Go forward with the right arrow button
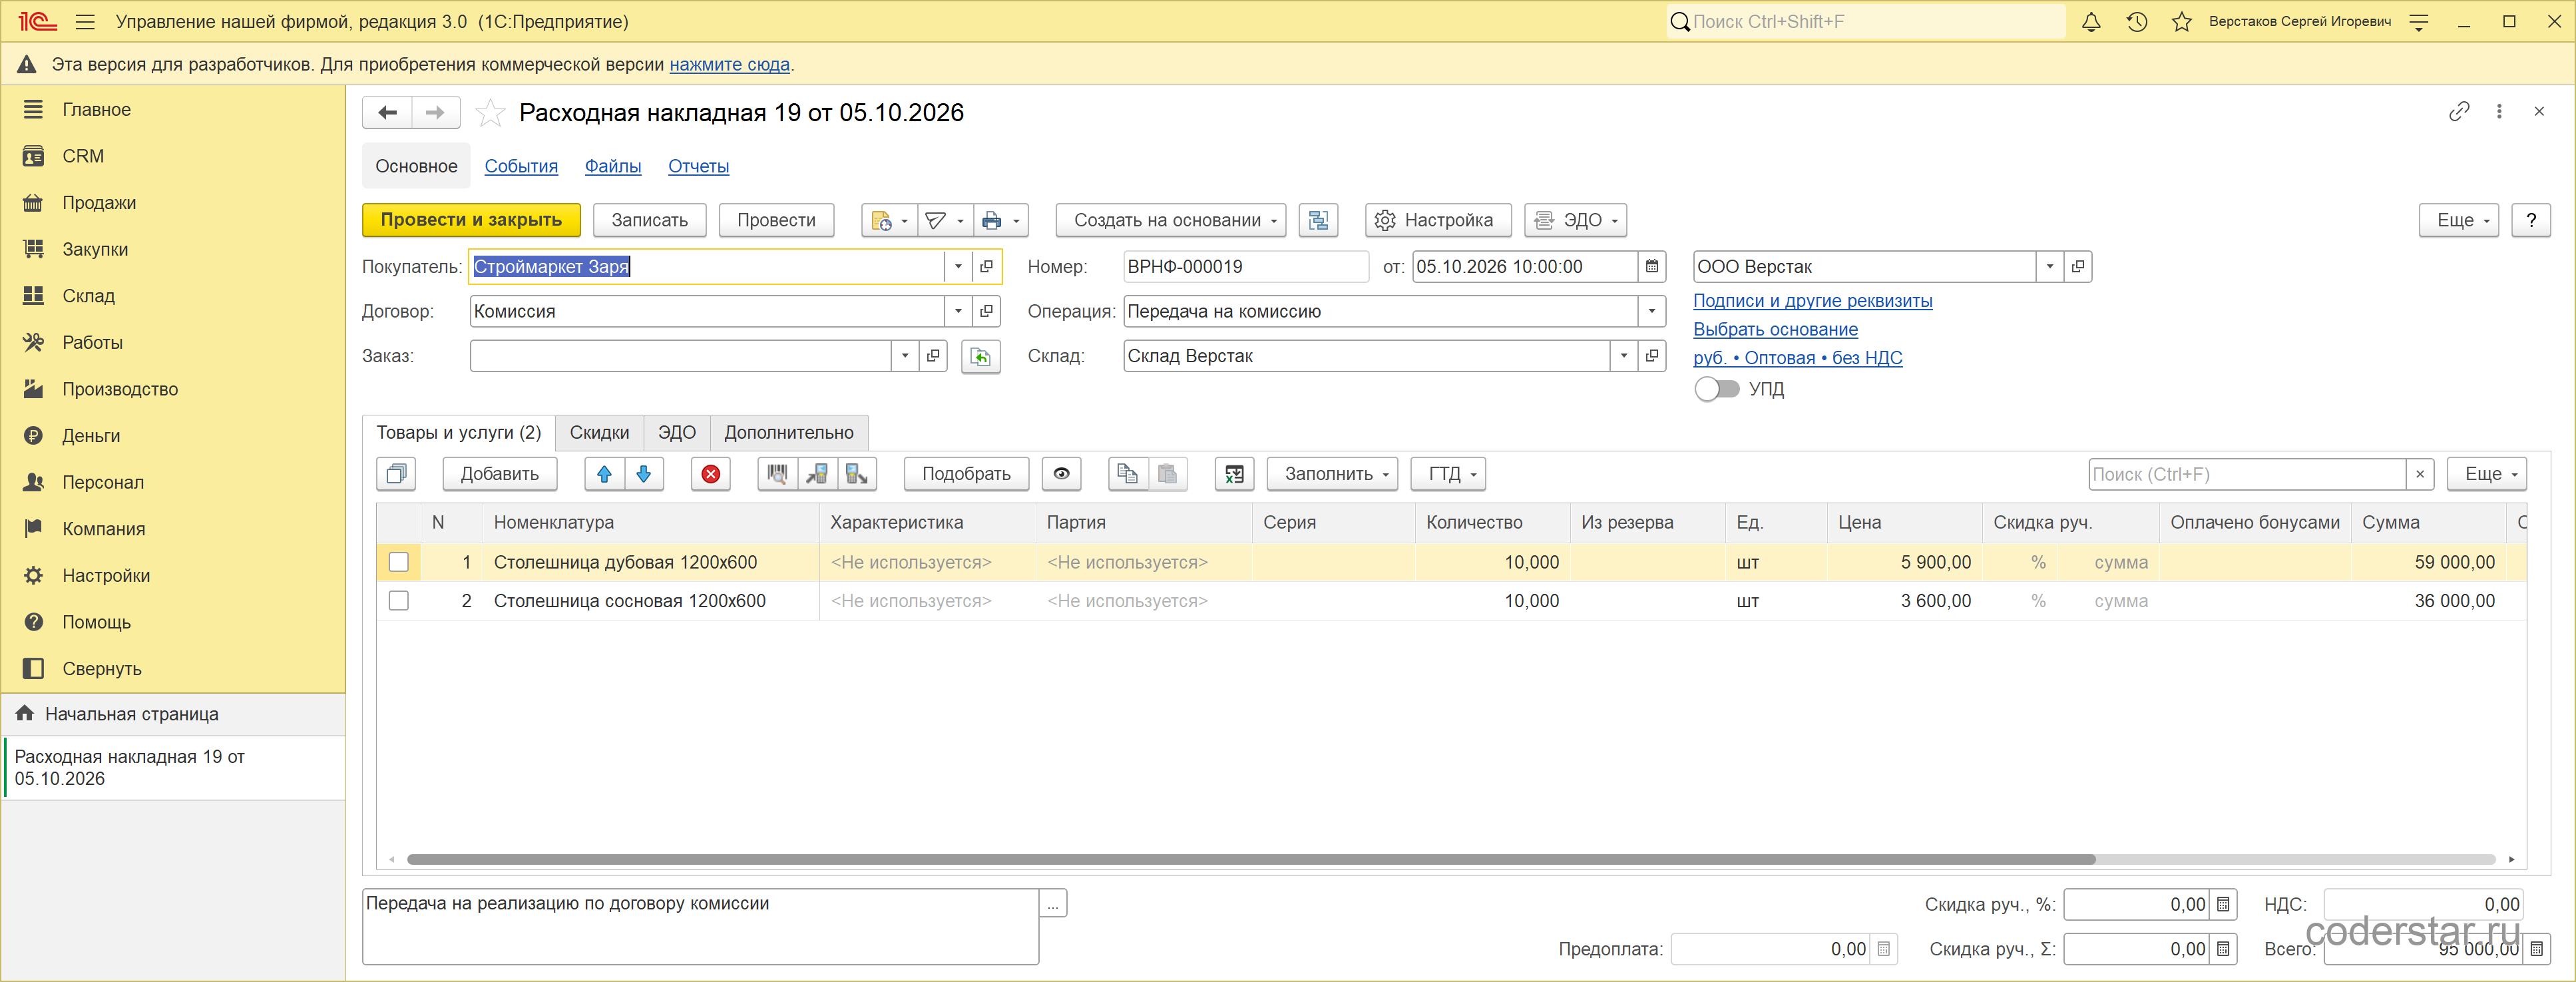The image size is (2576, 982). click(436, 113)
